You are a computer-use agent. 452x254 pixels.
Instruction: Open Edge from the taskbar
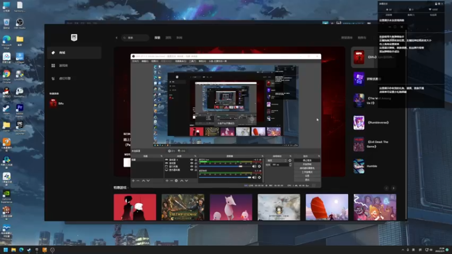pyautogui.click(x=21, y=249)
